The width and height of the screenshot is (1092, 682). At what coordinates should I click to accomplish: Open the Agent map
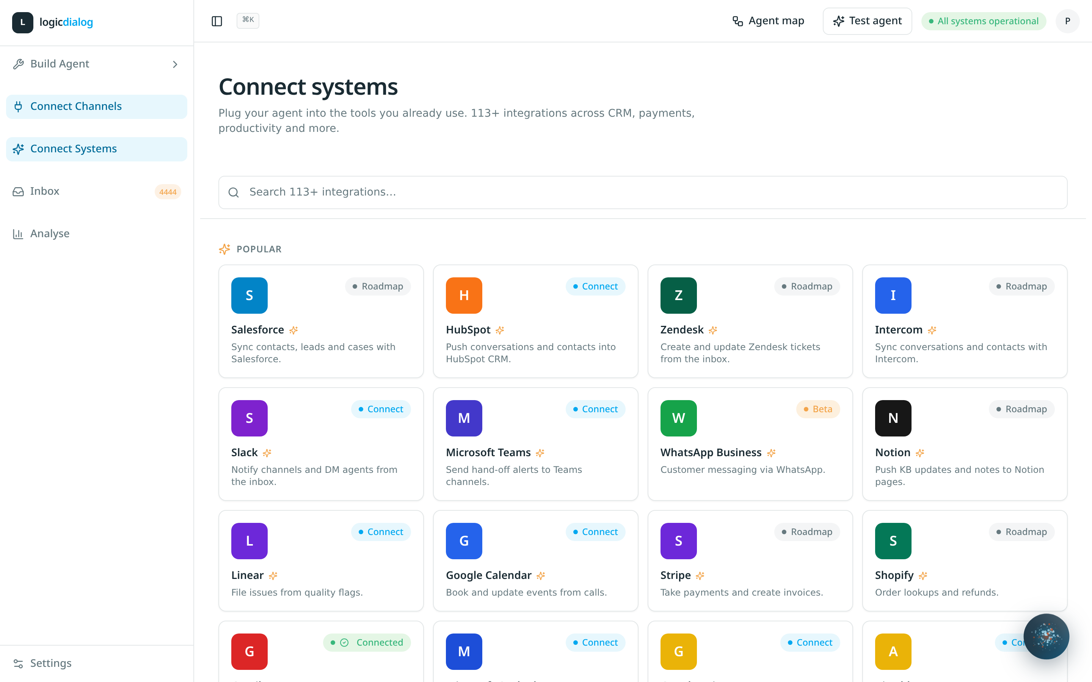click(x=768, y=21)
